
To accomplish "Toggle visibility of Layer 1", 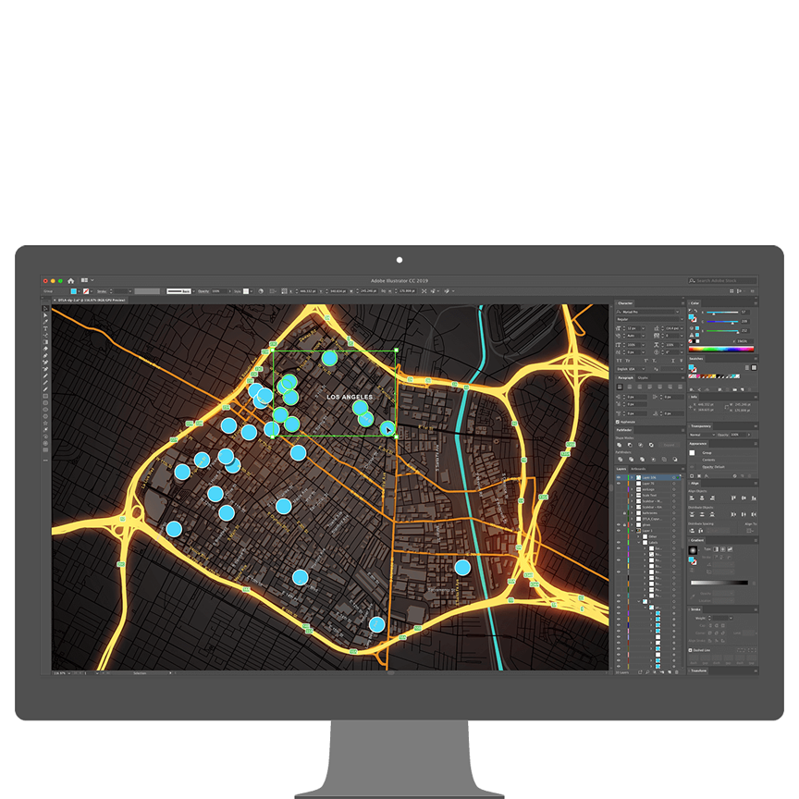I will [x=619, y=531].
